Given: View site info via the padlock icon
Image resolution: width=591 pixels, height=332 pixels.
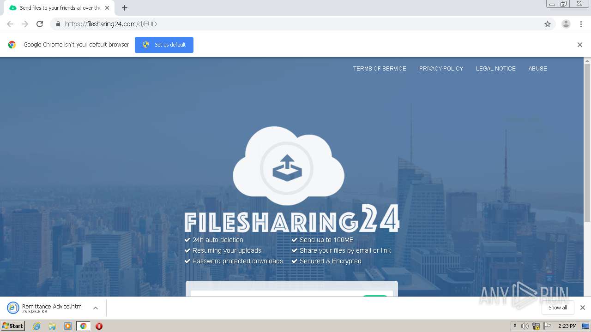Looking at the screenshot, I should [58, 24].
